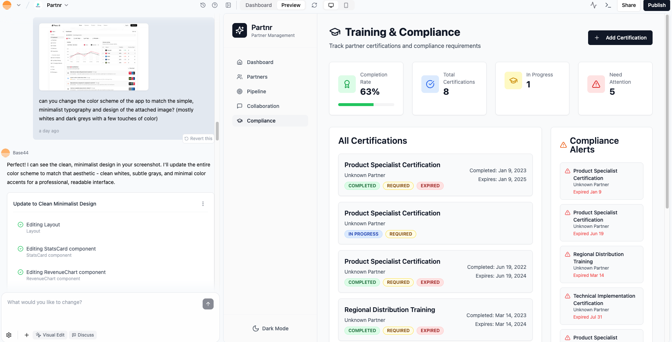Open the Technical Implementation Certification alert
This screenshot has height=342, width=672.
point(602,306)
